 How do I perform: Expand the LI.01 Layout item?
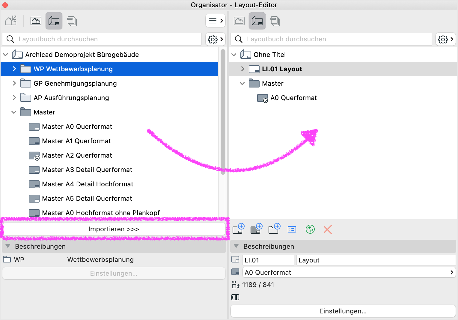242,69
